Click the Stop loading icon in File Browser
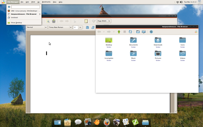 click(125, 32)
